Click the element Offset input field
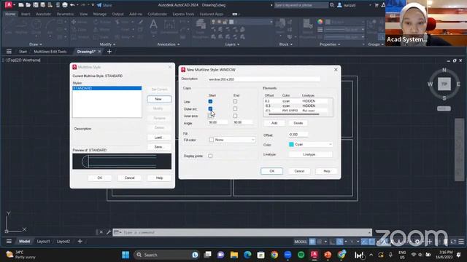467x262 pixels. (x=298, y=135)
